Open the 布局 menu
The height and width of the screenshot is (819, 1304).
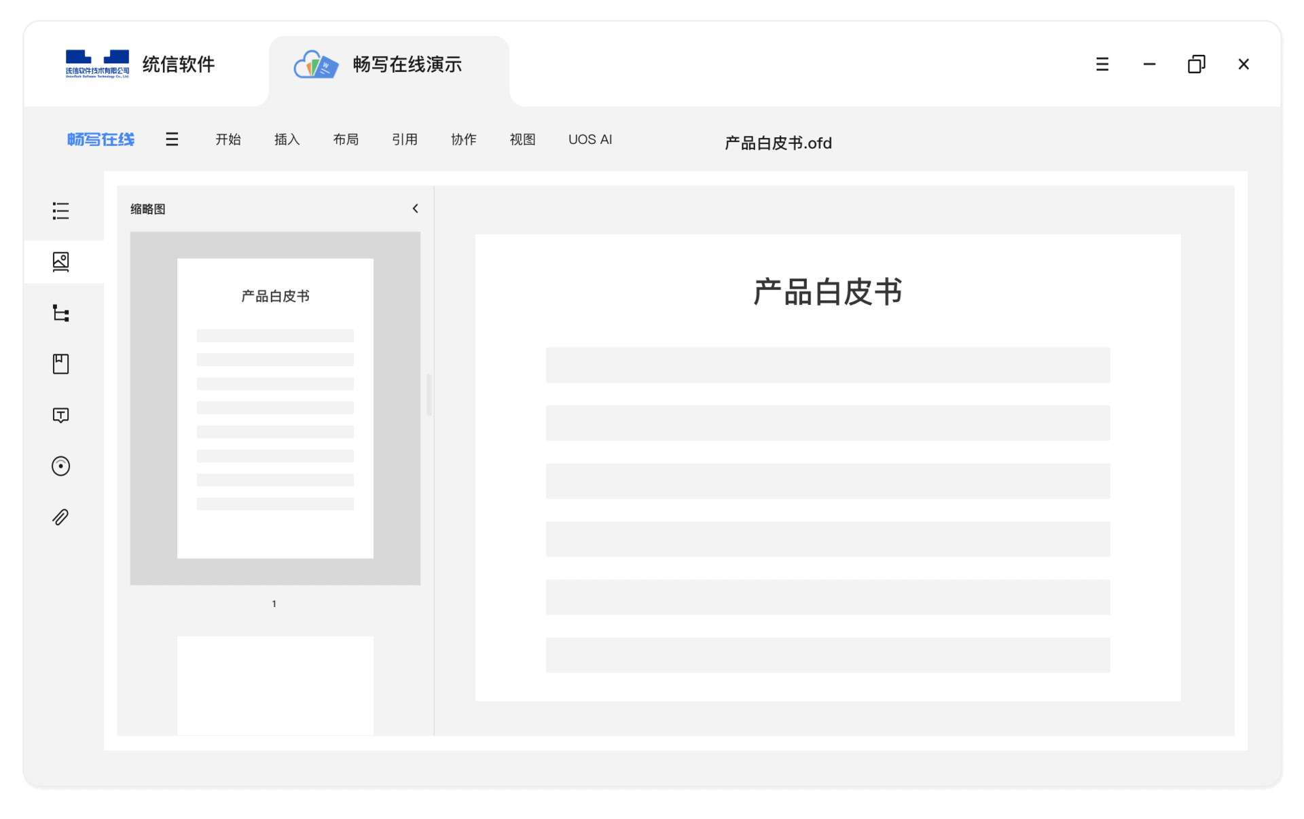pyautogui.click(x=346, y=139)
